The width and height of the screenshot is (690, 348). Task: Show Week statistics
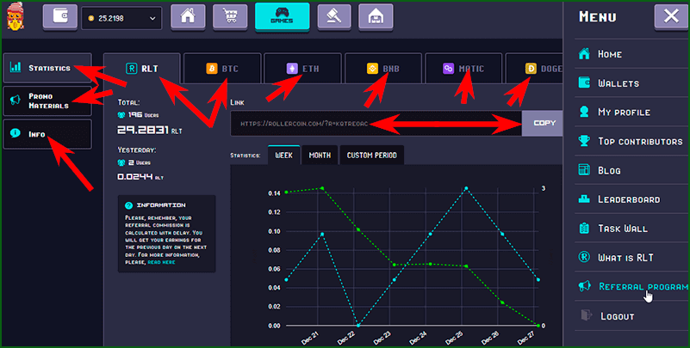283,156
